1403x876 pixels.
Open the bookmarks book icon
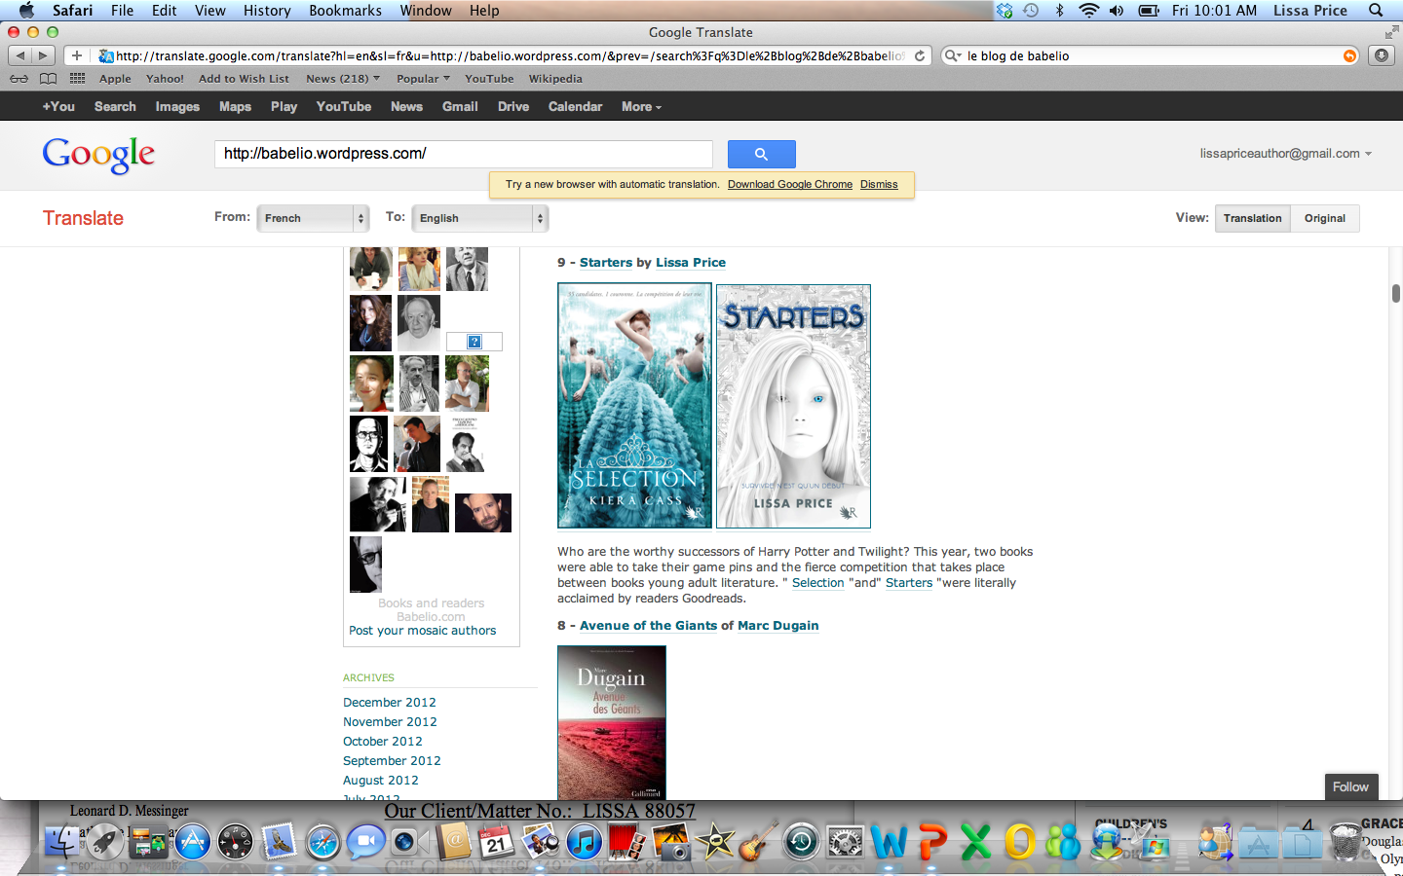[x=48, y=79]
